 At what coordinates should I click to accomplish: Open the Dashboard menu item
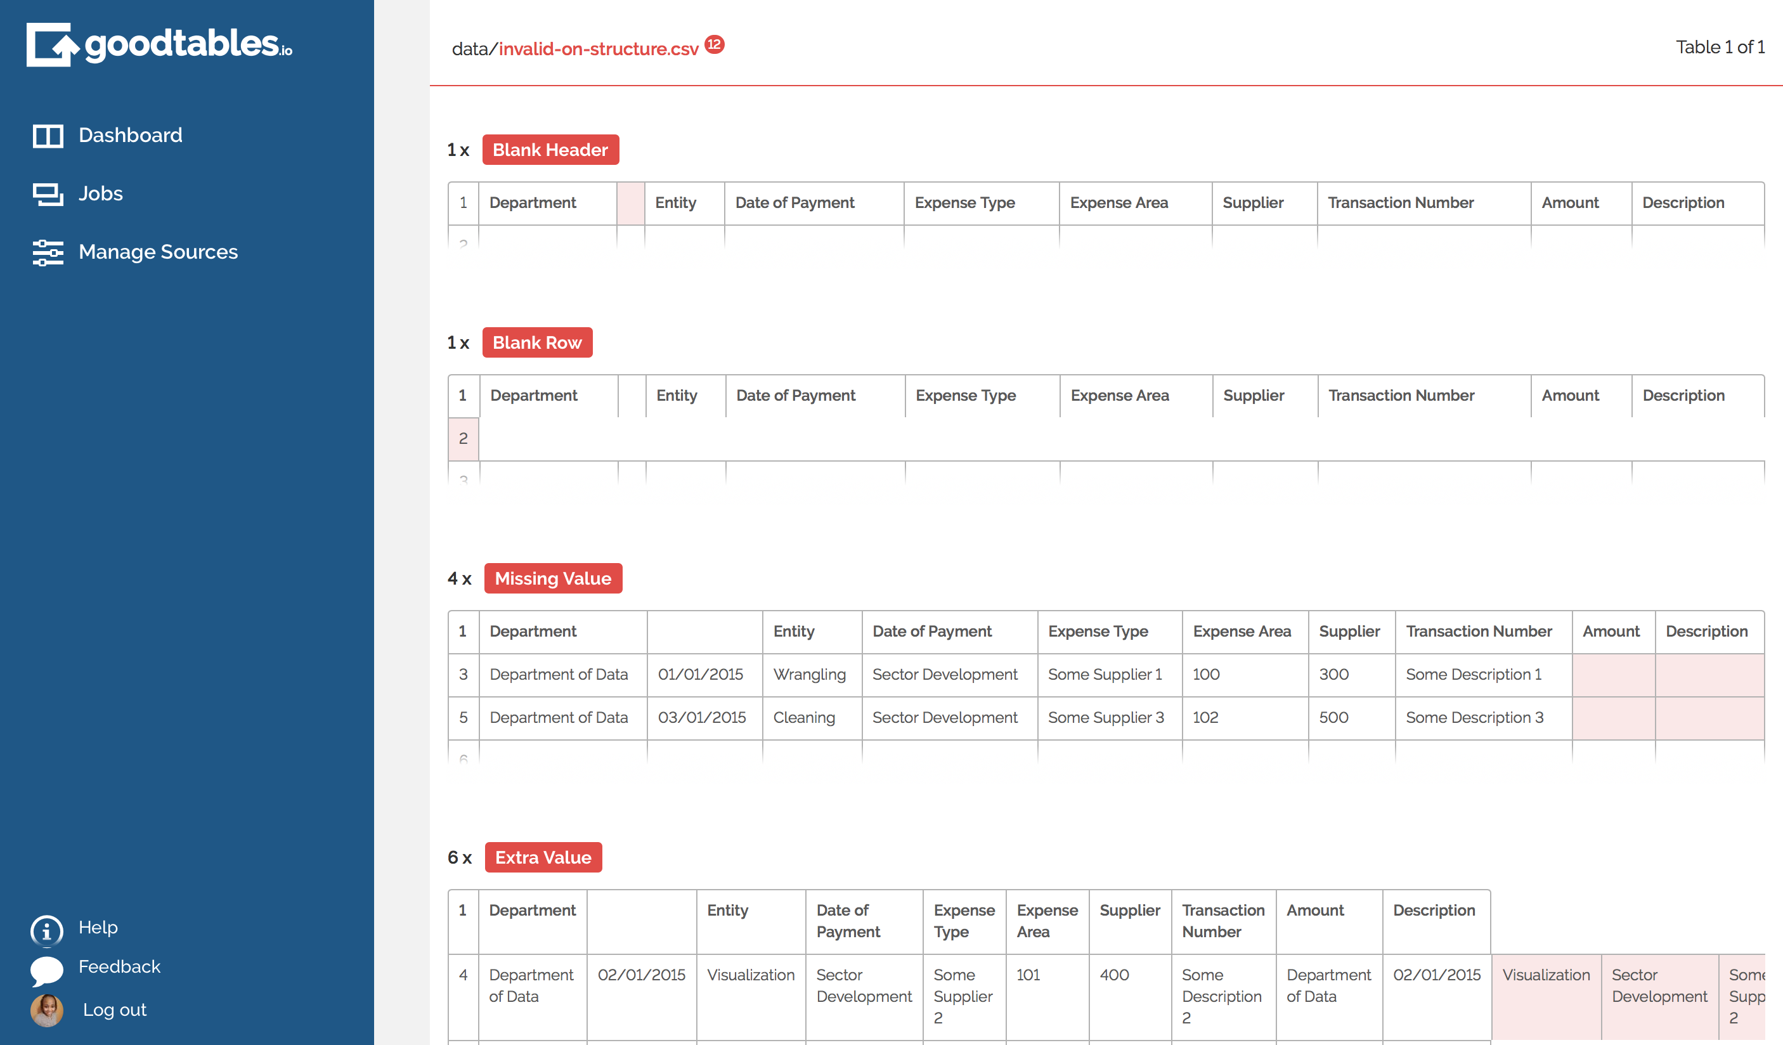[x=130, y=135]
